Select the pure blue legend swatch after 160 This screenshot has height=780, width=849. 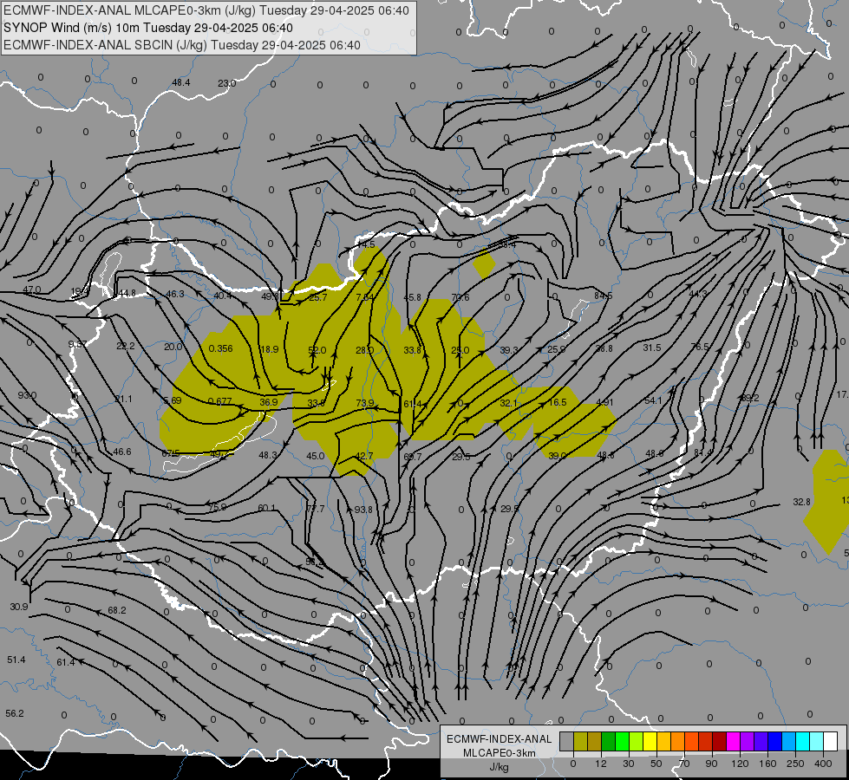(x=774, y=742)
